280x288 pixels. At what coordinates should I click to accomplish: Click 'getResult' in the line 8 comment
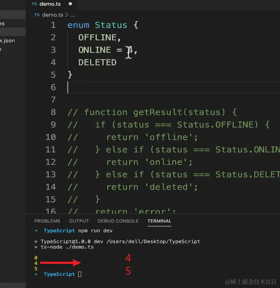tap(158, 112)
